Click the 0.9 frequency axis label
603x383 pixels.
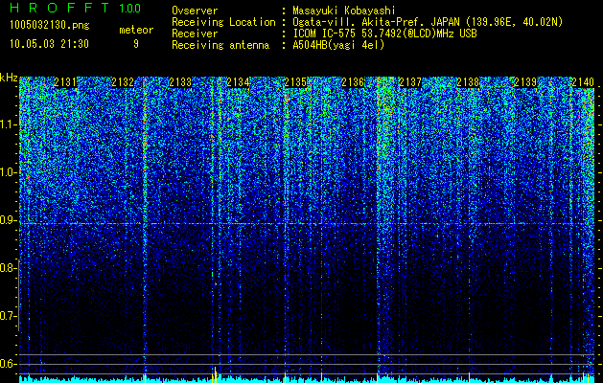click(9, 220)
